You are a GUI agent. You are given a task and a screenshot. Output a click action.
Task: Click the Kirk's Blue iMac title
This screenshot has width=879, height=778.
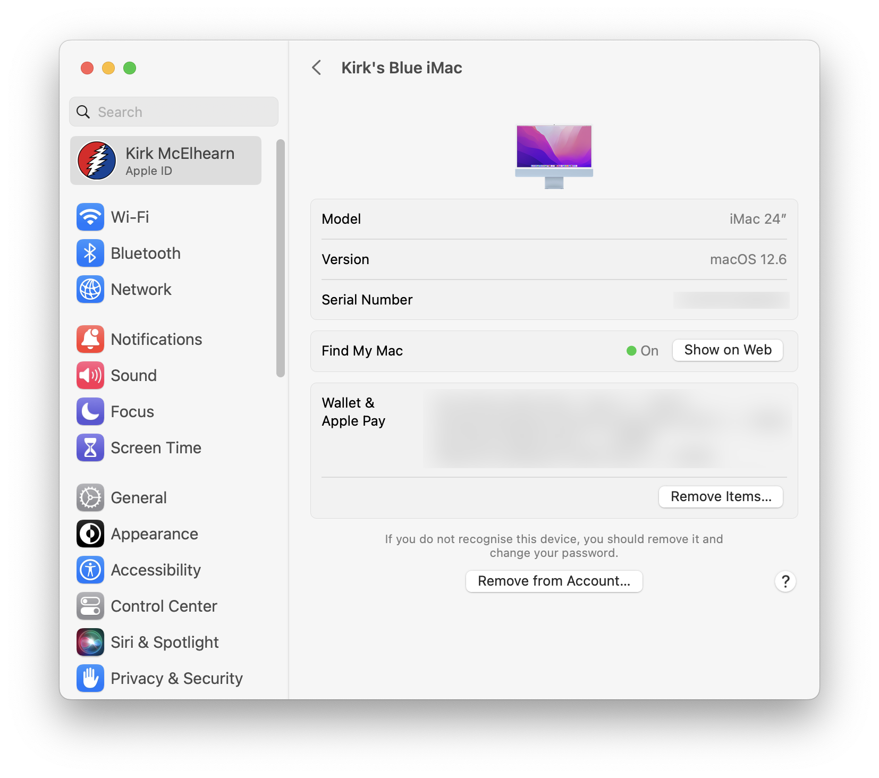pos(401,68)
